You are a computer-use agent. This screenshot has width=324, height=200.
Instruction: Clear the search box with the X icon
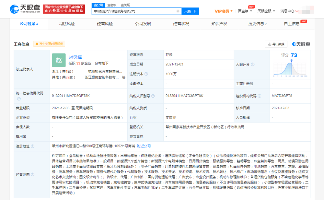(x=178, y=11)
